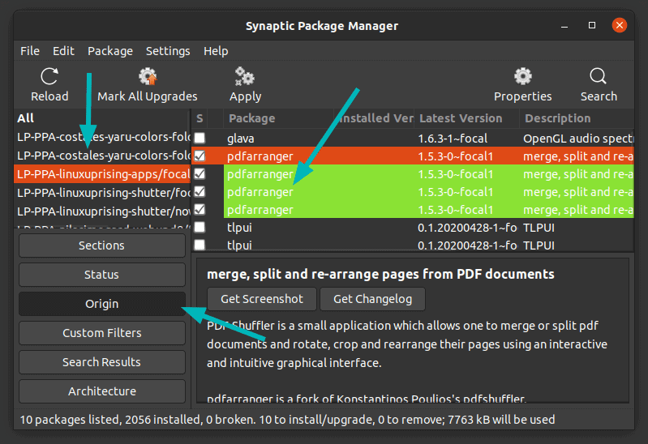648x444 pixels.
Task: Sort by the Package column header
Action: click(x=252, y=118)
